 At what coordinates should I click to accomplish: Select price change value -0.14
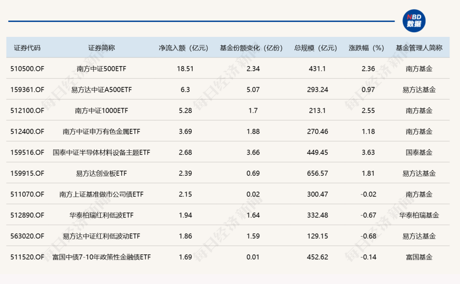(368, 257)
